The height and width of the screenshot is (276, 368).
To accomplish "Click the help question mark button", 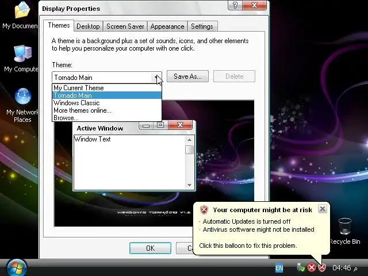I will [x=235, y=5].
